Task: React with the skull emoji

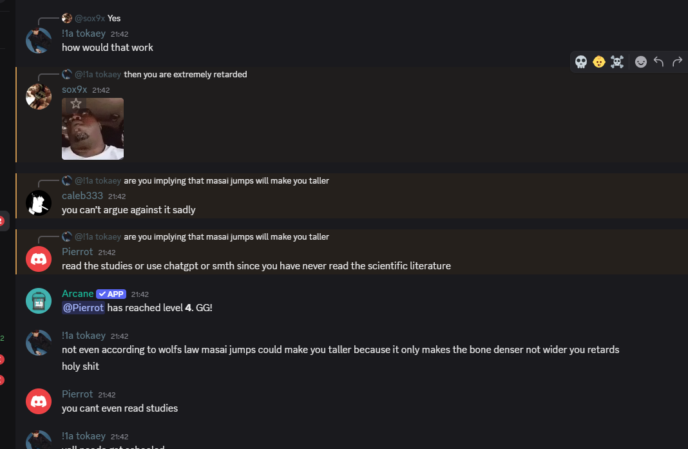Action: tap(581, 62)
